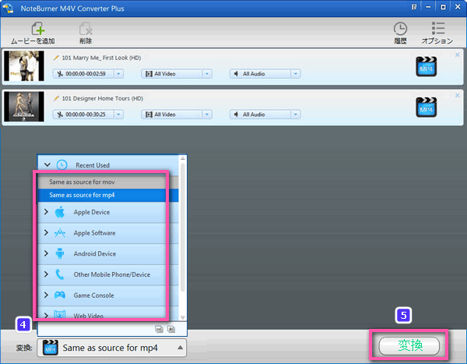
Task: Click the NoteBurner app logo icon
Action: point(8,8)
